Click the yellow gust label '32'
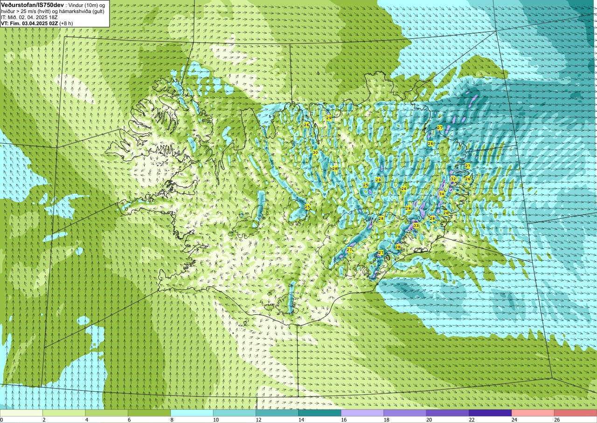 pos(453,179)
